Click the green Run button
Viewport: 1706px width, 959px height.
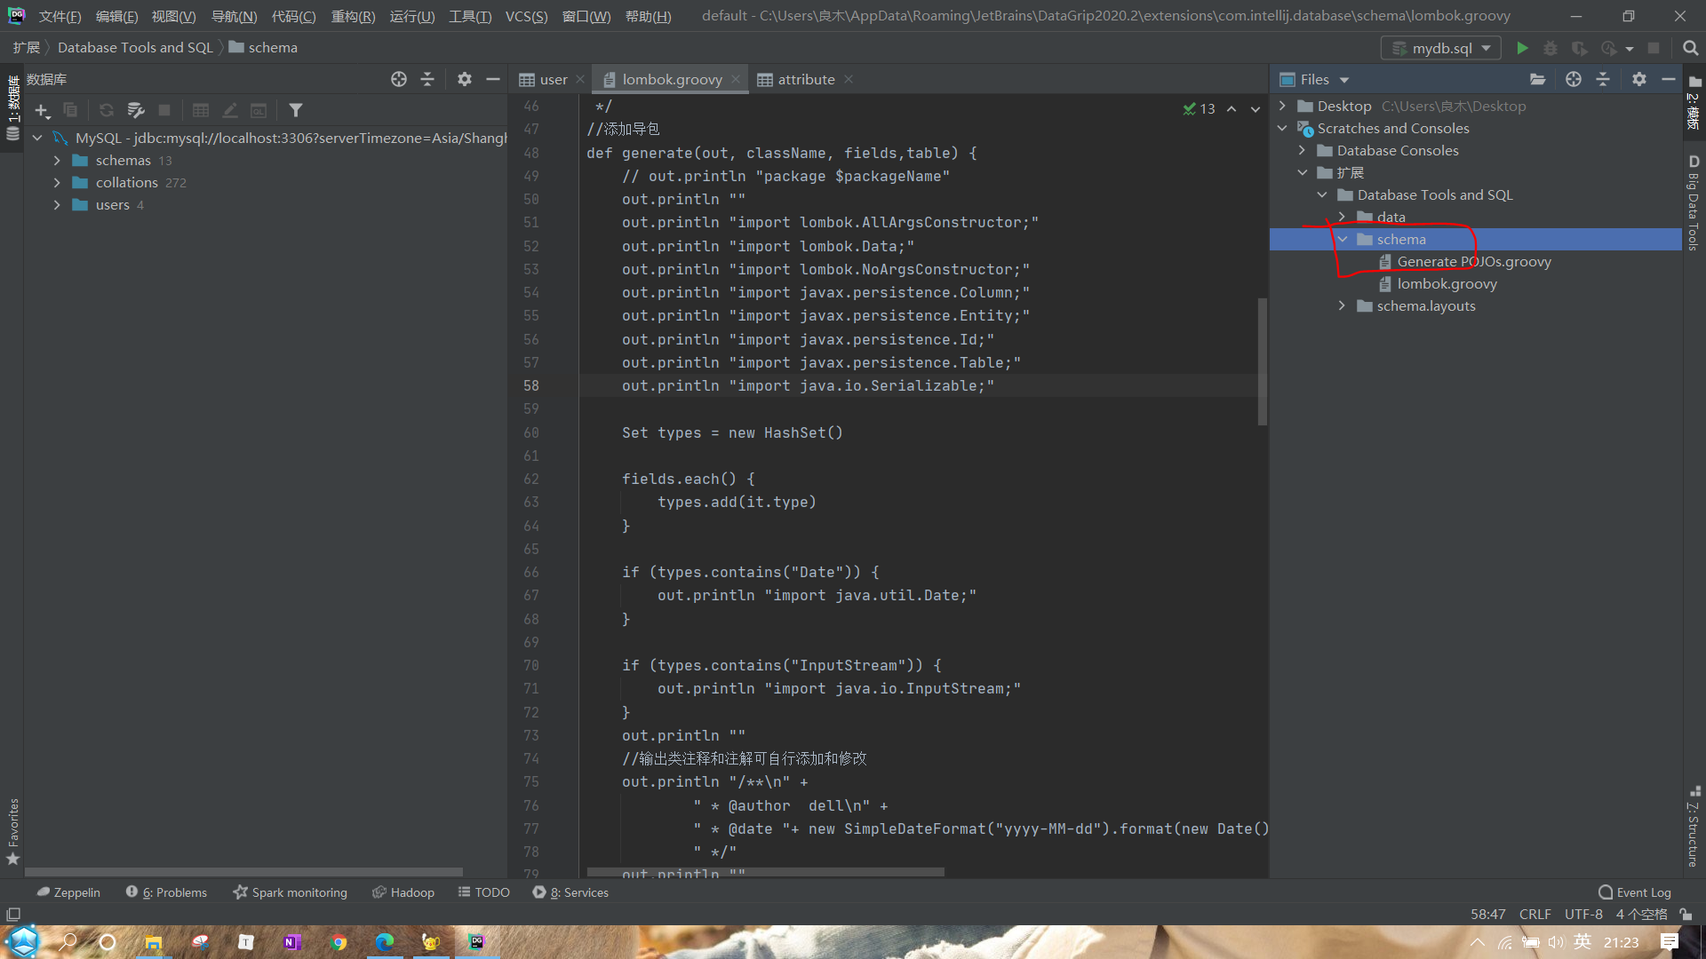tap(1522, 48)
